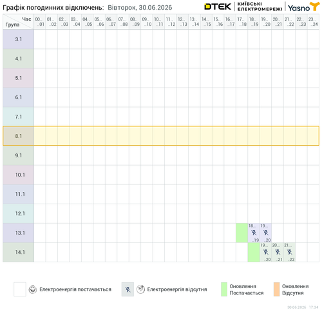Click the 01..02 hour column header
322x310 pixels.
pyautogui.click(x=52, y=22)
